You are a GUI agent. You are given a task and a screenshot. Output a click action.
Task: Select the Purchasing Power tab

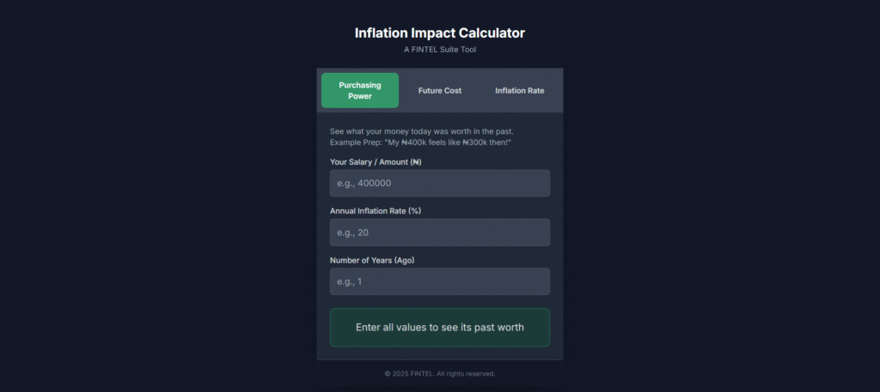[359, 90]
